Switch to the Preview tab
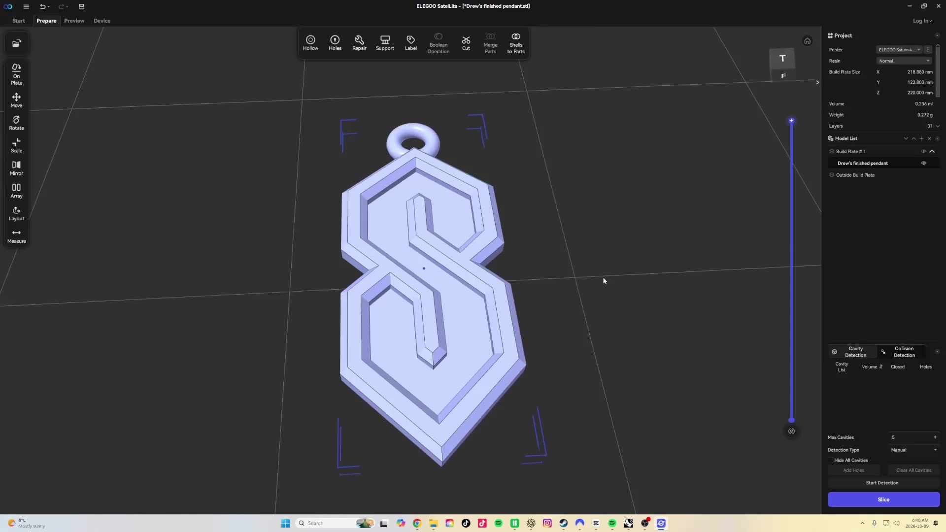The width and height of the screenshot is (946, 532). 74,21
